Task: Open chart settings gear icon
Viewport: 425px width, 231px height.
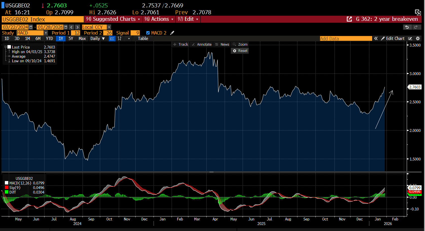Action: [418, 39]
